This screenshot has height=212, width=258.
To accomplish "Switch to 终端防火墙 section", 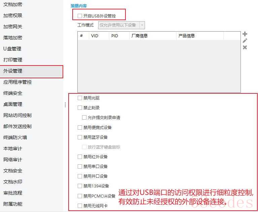I will pos(15,137).
